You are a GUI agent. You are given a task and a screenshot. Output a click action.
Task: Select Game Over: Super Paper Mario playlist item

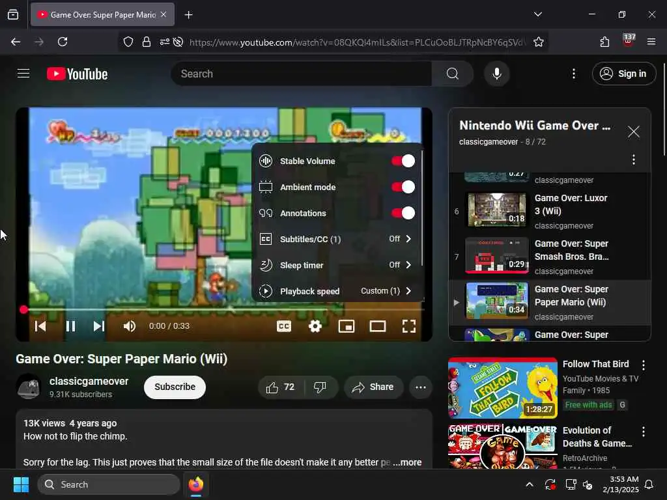550,302
